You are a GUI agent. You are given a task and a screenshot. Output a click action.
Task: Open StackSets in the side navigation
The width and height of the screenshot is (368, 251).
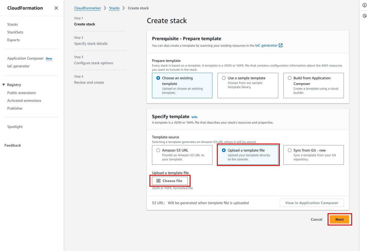point(15,32)
